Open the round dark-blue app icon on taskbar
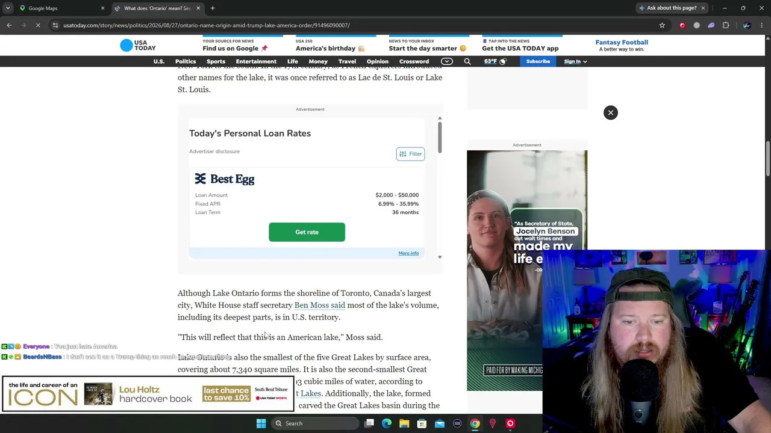771x433 pixels. pyautogui.click(x=457, y=423)
